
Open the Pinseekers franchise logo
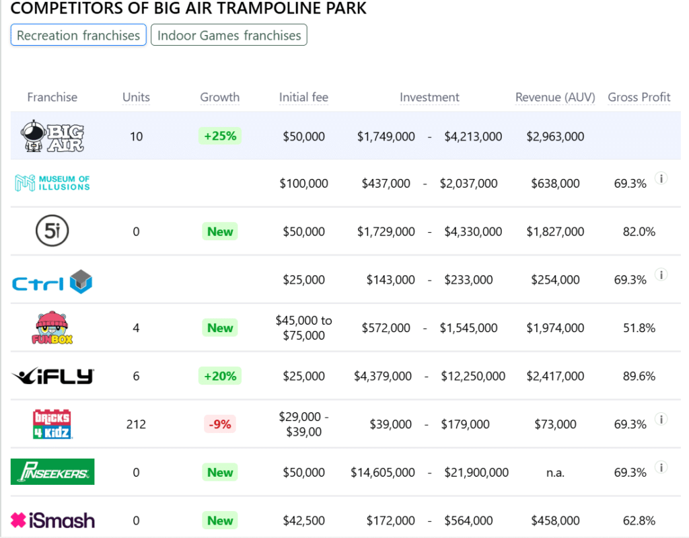pyautogui.click(x=52, y=471)
